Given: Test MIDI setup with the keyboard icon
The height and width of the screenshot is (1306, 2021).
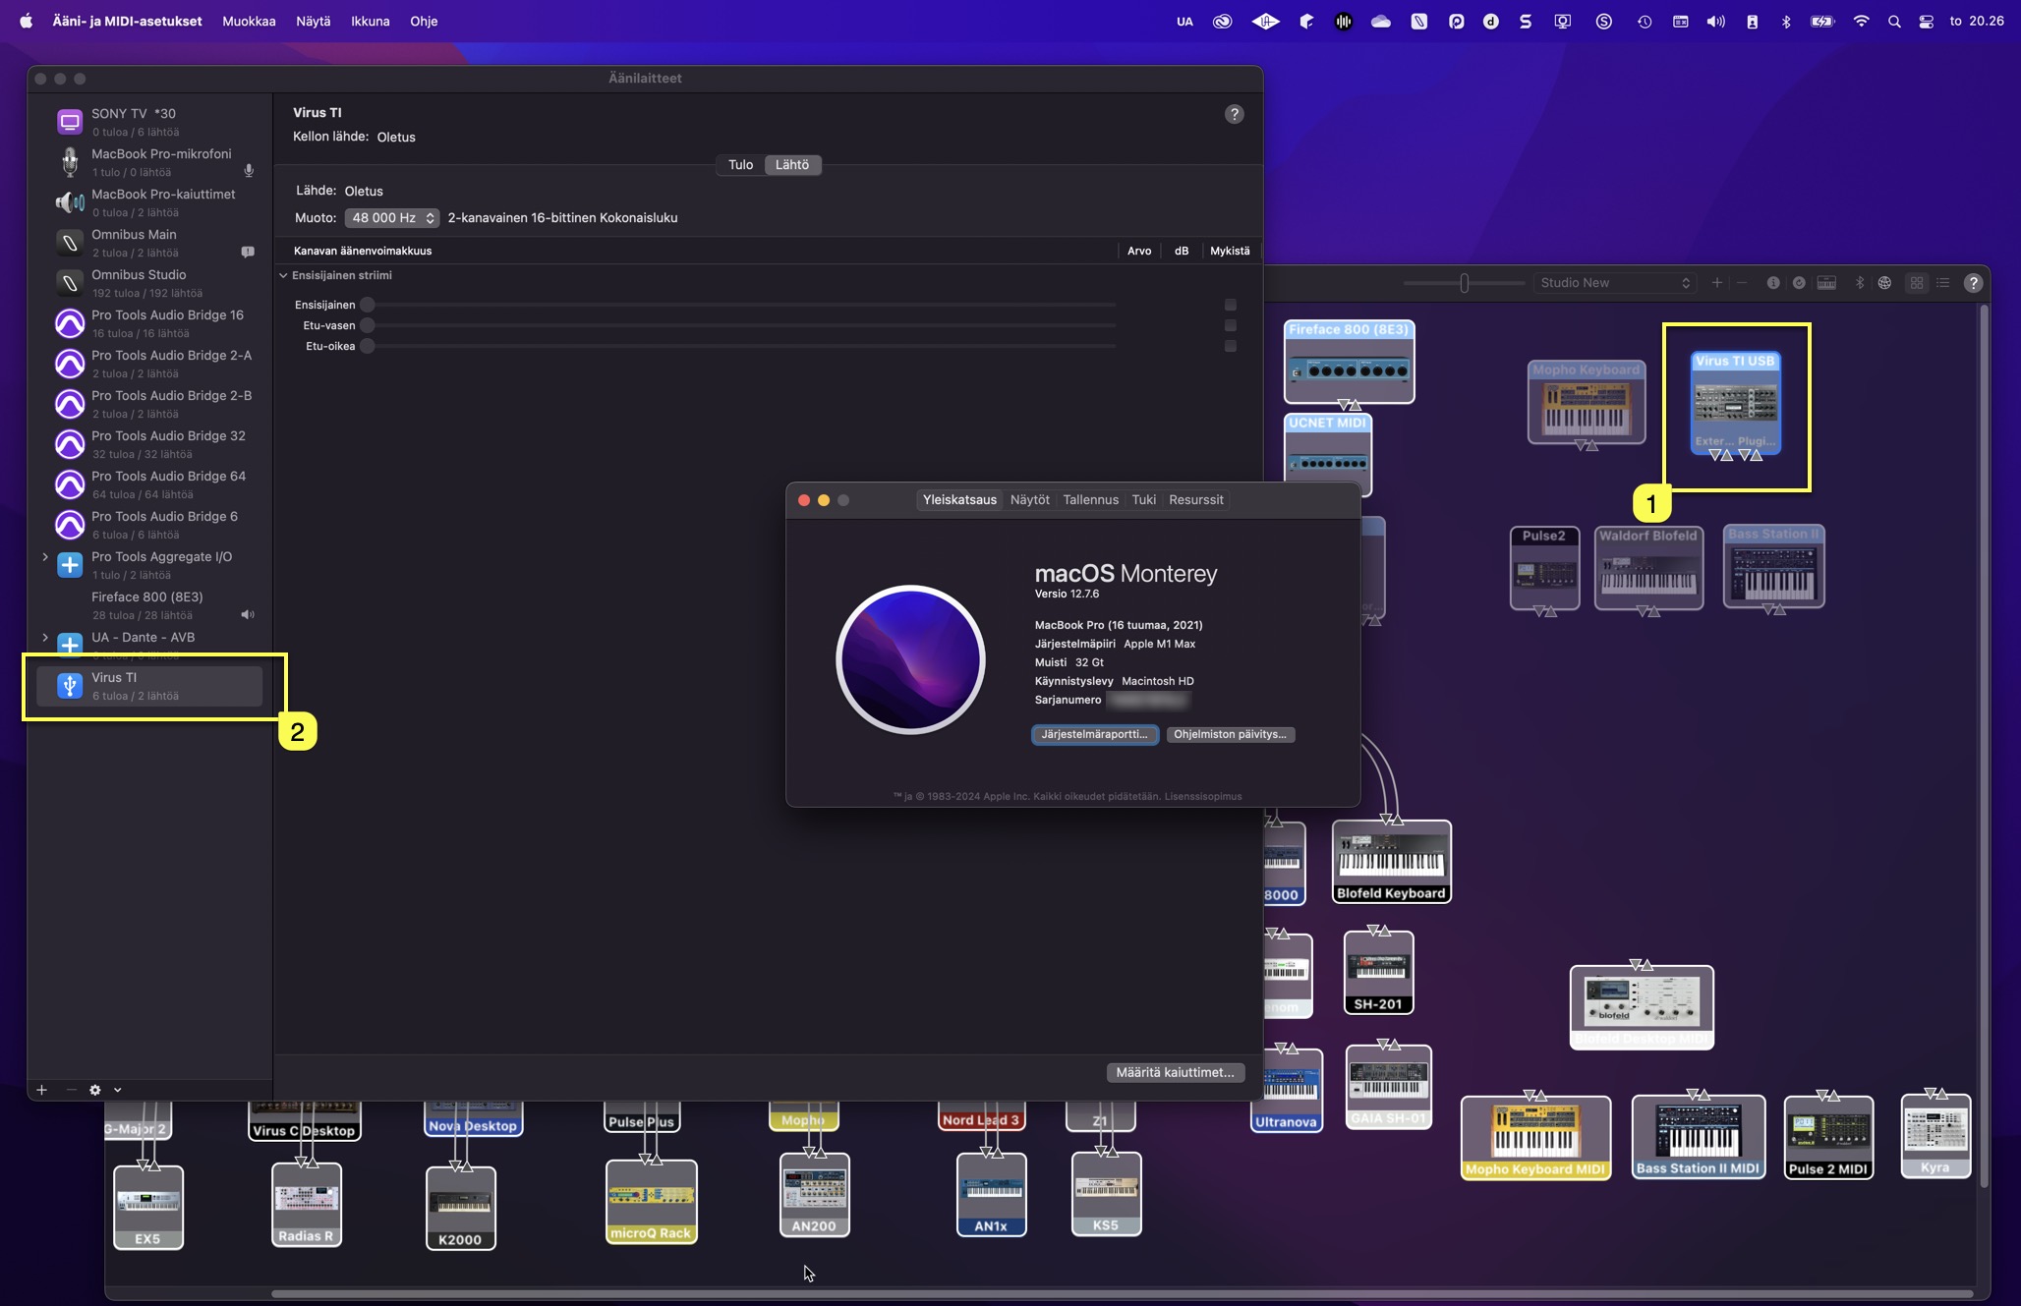Looking at the screenshot, I should [x=1826, y=282].
